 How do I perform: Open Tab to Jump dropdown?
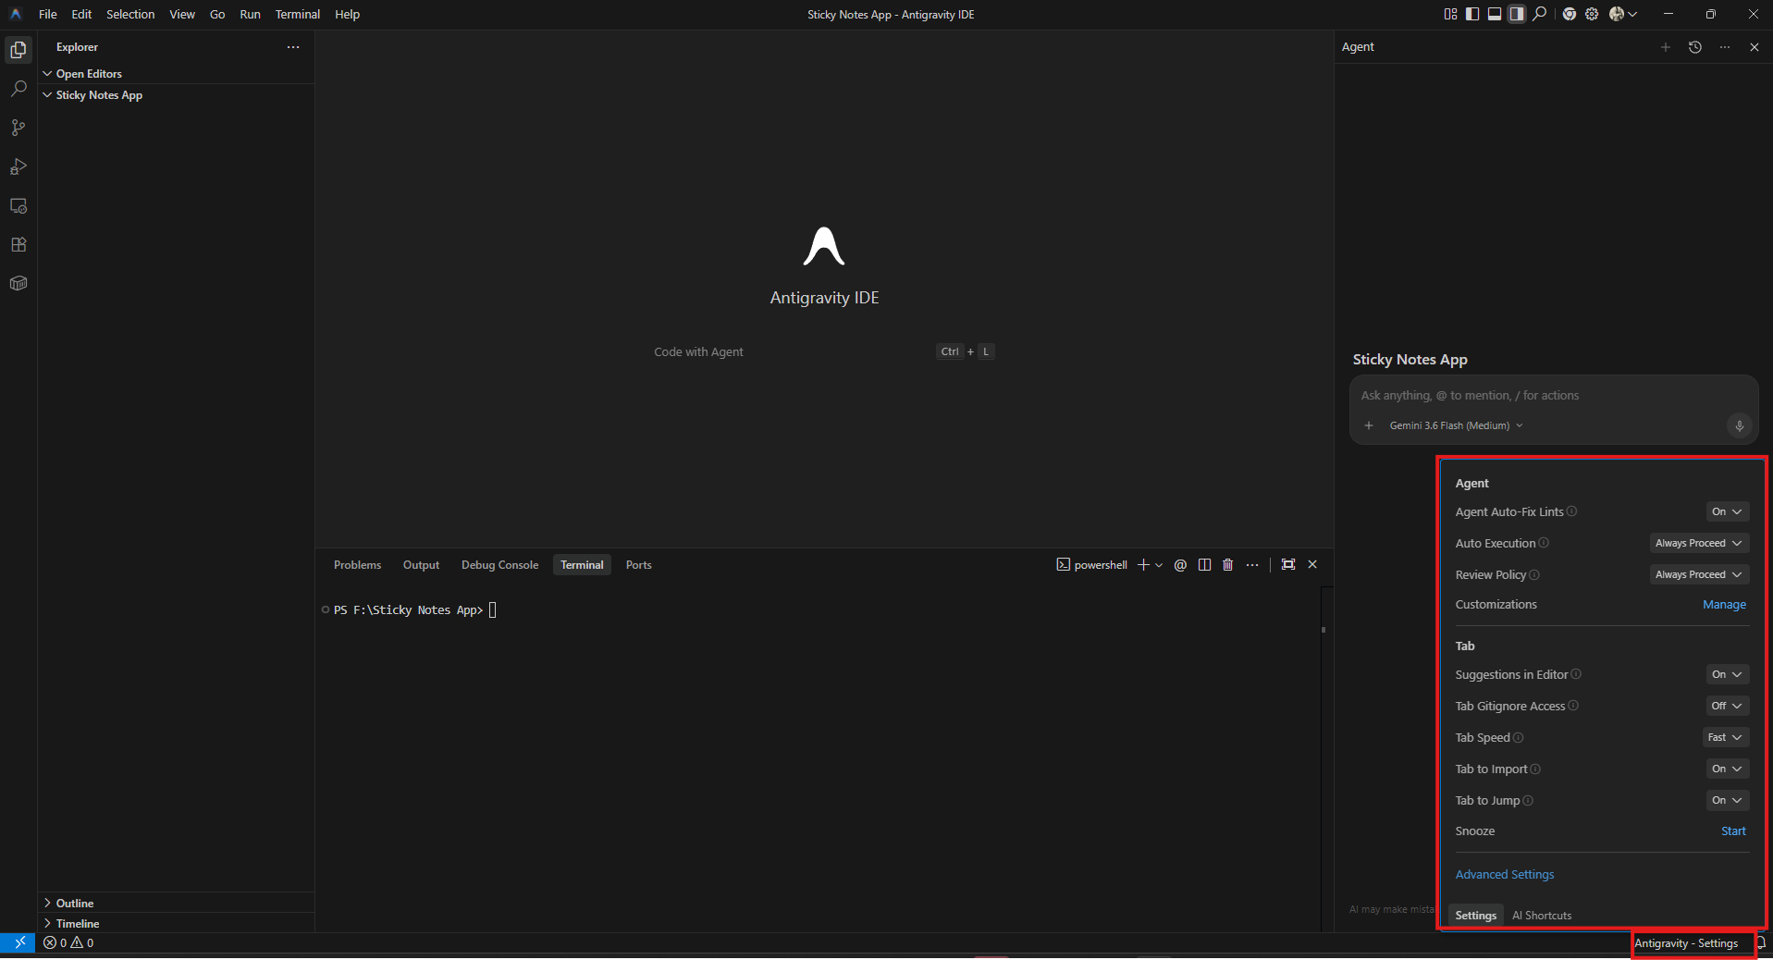pyautogui.click(x=1727, y=800)
